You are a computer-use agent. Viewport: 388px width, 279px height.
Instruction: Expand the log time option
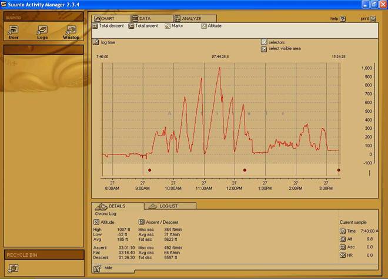(96, 42)
